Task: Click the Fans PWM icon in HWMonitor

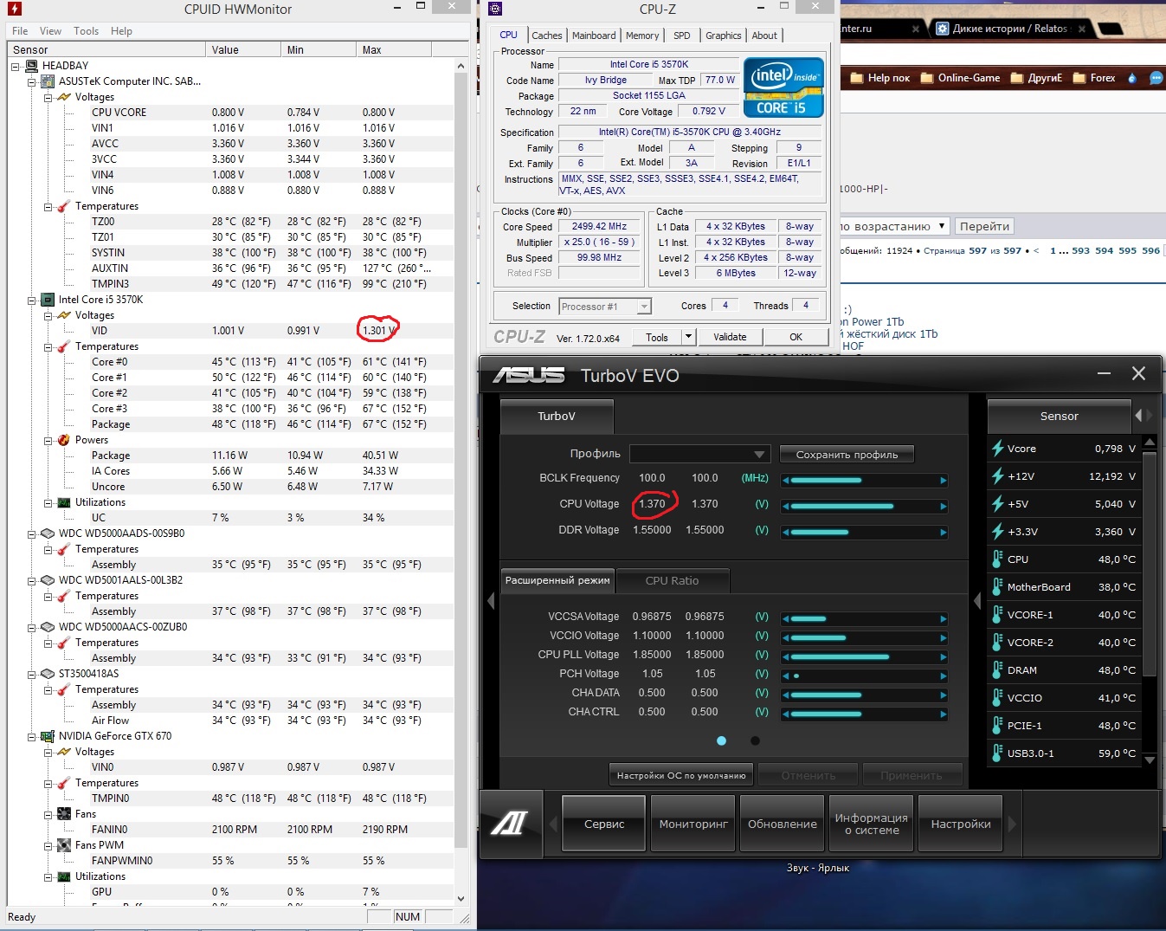Action: (64, 845)
